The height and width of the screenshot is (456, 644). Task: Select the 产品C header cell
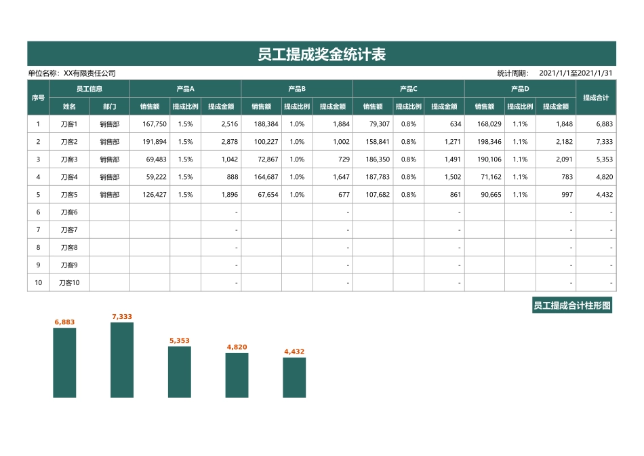(407, 88)
